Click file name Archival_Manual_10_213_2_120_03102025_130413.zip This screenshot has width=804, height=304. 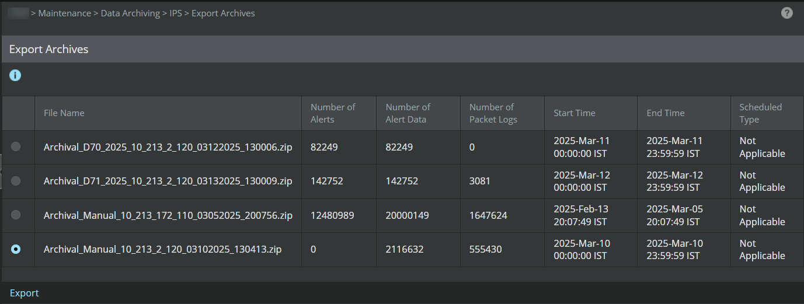163,249
